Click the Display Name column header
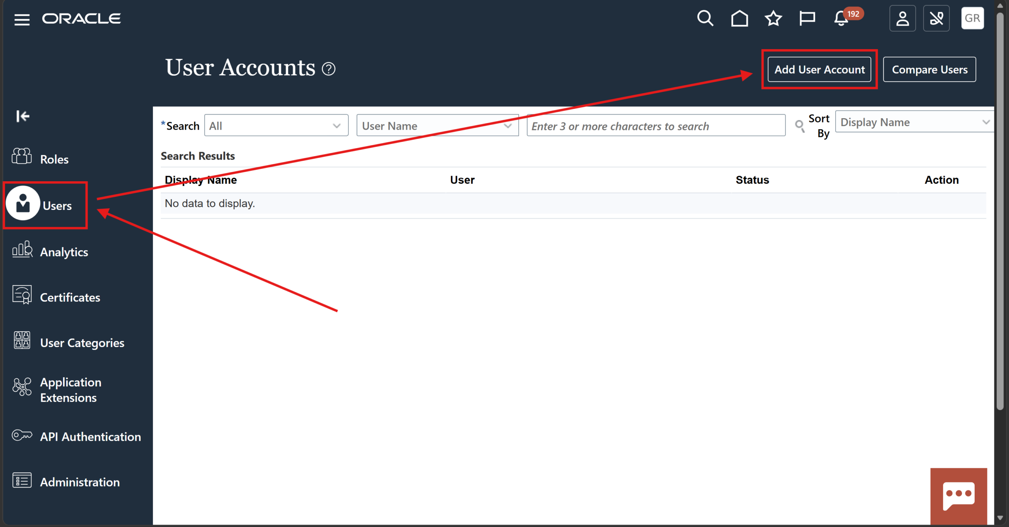1009x527 pixels. pyautogui.click(x=201, y=180)
